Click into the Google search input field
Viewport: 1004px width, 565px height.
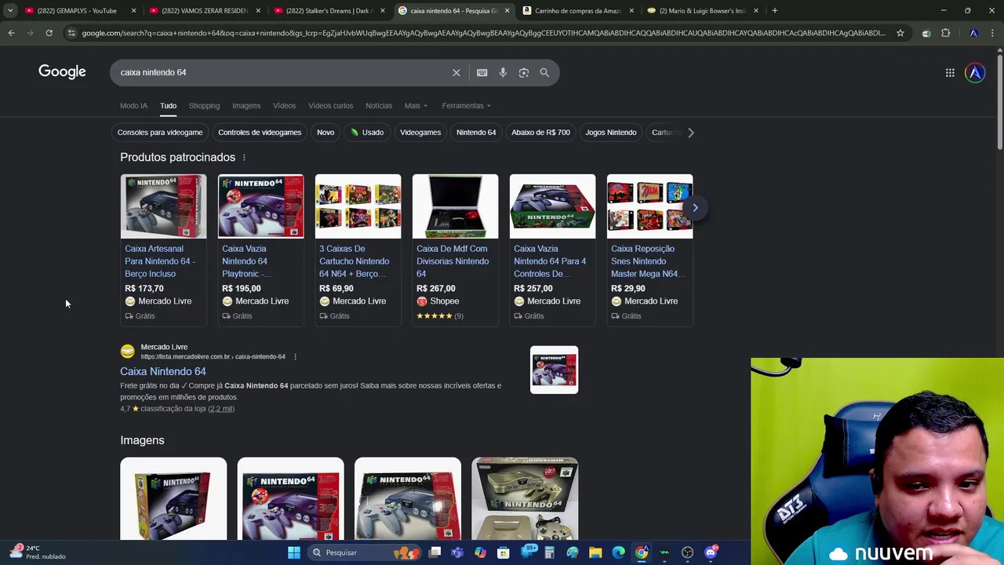[x=282, y=72]
